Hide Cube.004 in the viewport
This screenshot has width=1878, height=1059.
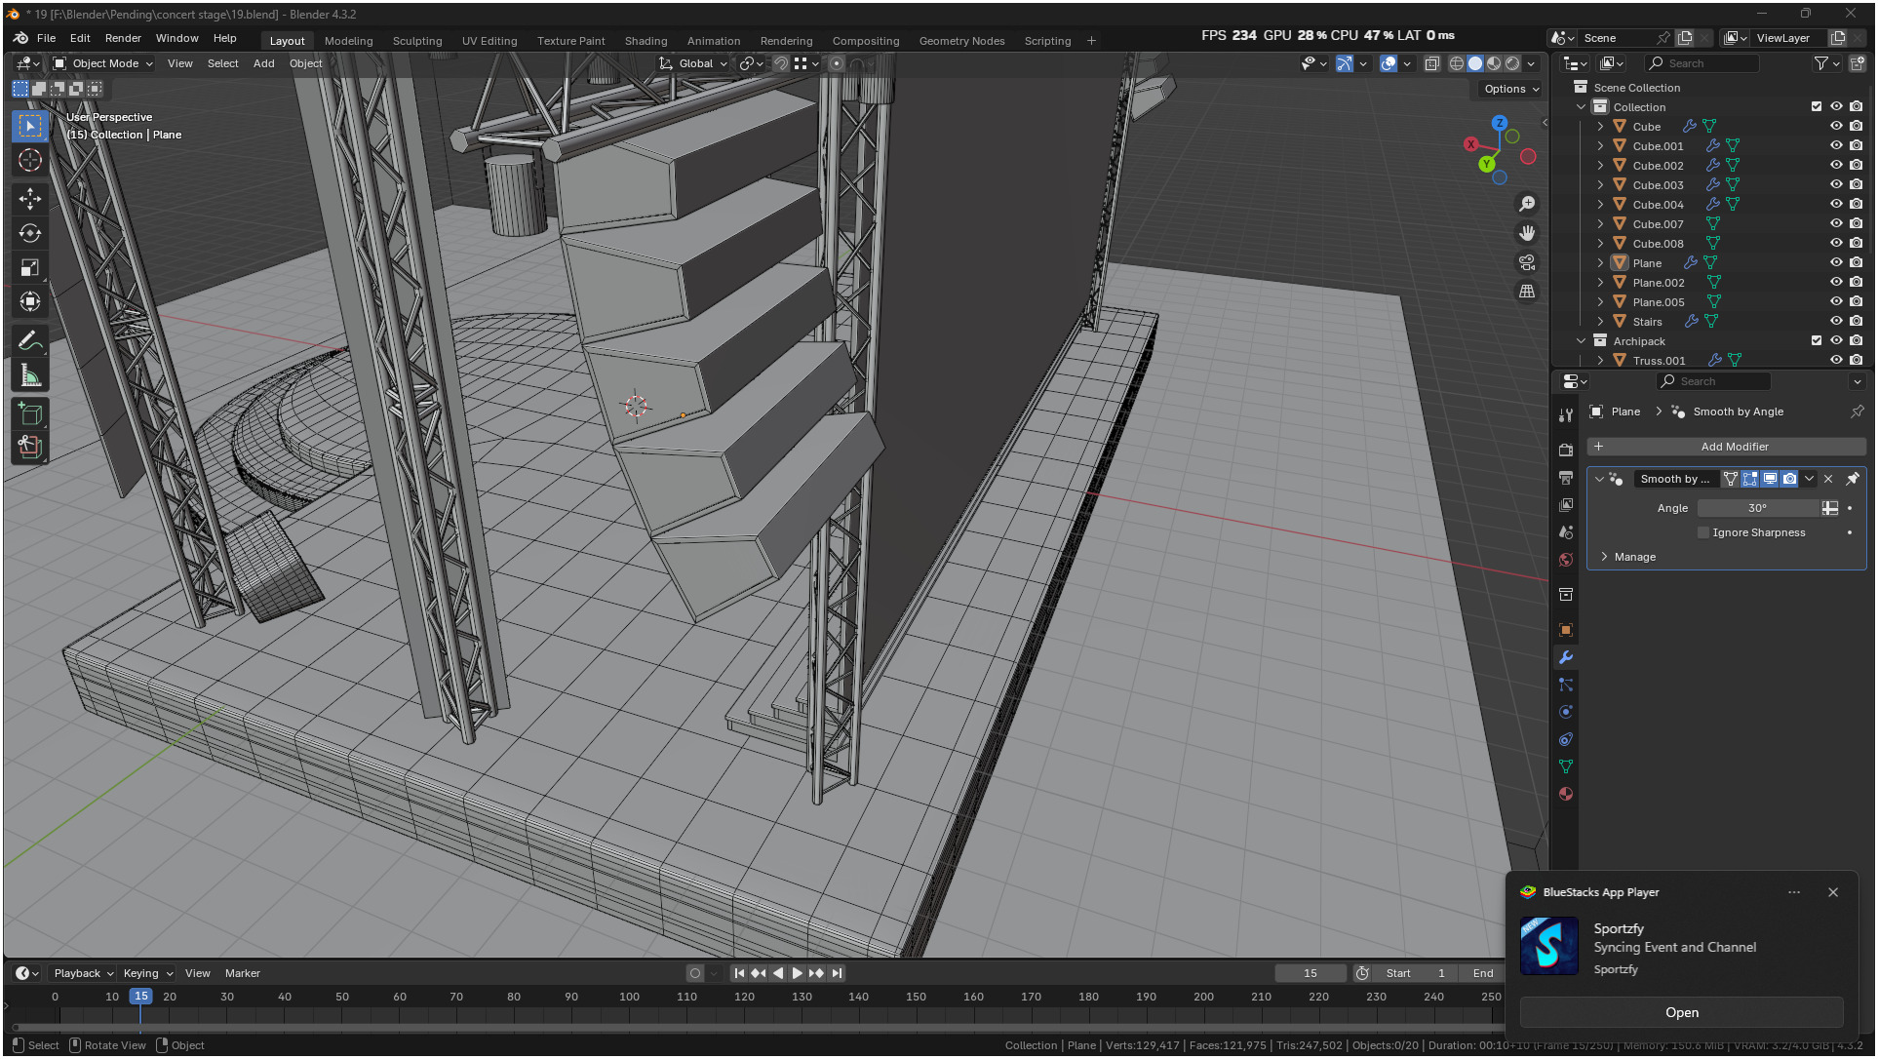pyautogui.click(x=1836, y=204)
